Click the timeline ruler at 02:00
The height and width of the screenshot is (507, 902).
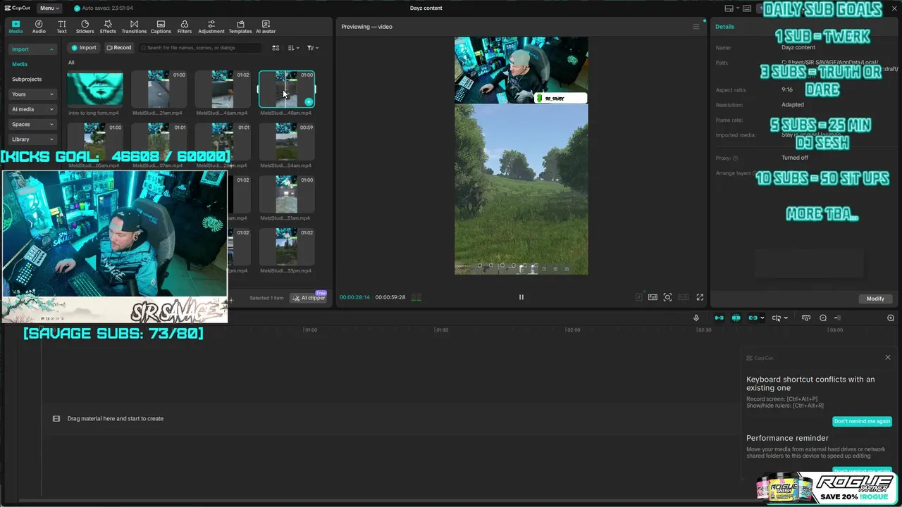point(574,330)
